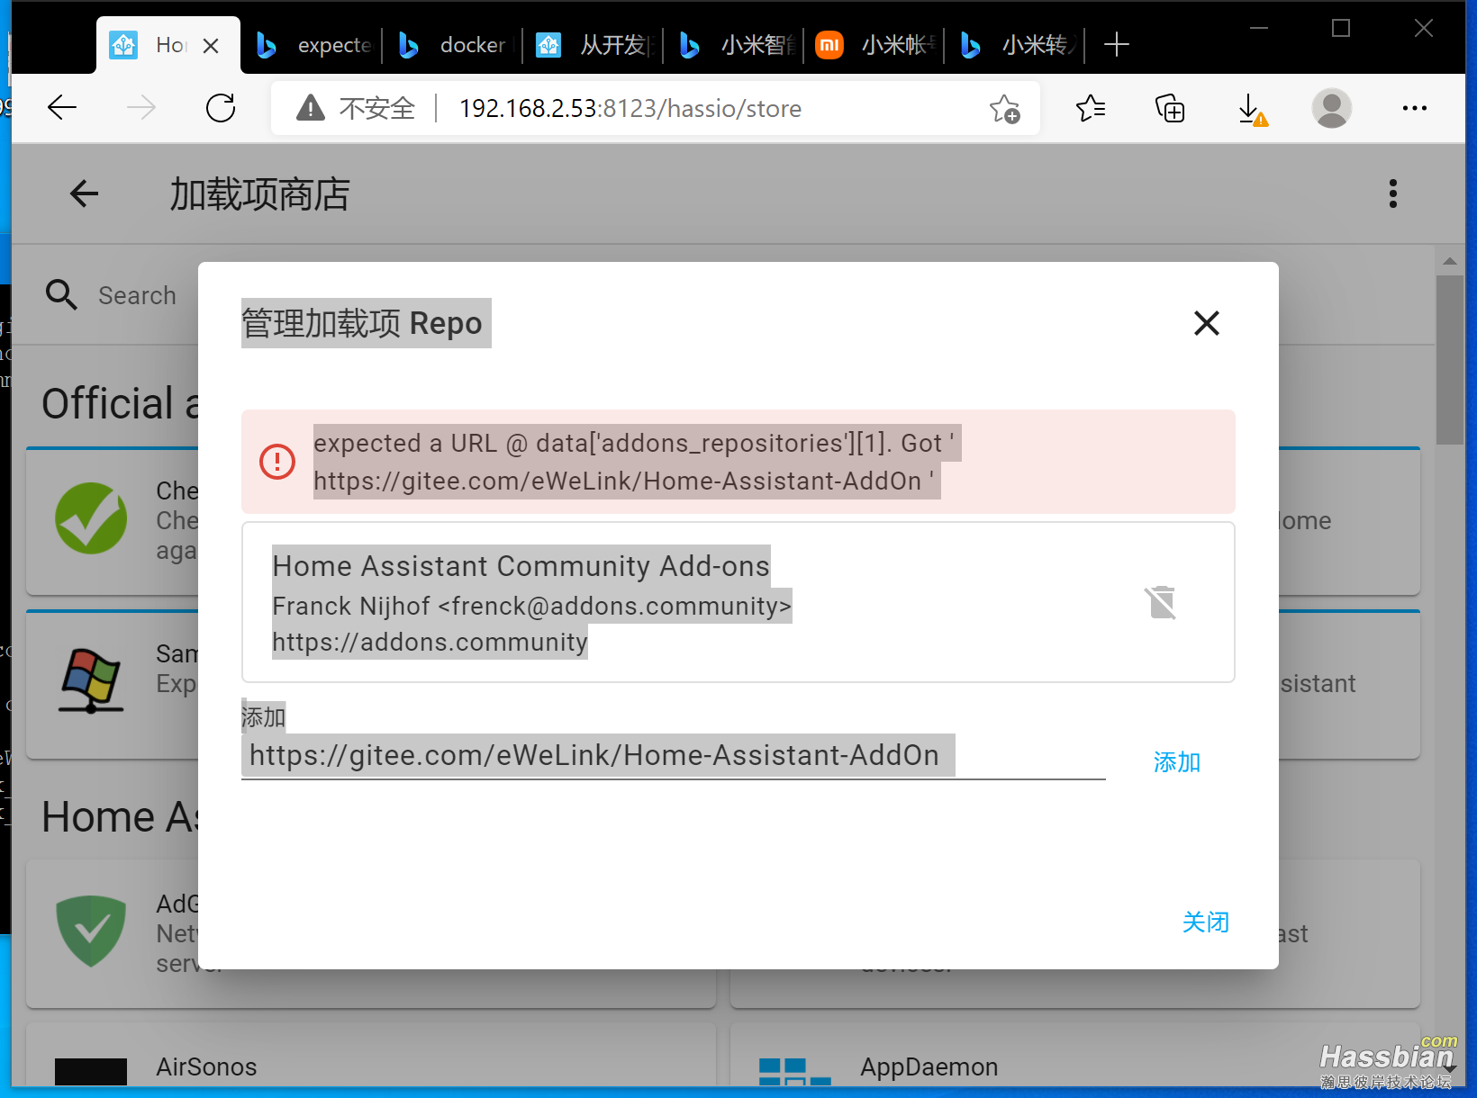Click the 关闭 button in dialog
This screenshot has height=1098, width=1477.
click(x=1205, y=922)
